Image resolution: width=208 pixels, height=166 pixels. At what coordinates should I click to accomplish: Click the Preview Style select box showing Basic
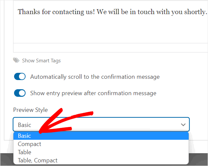click(x=98, y=125)
